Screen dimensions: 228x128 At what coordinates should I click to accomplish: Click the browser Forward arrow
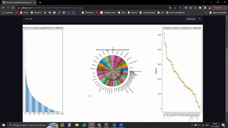point(8,8)
